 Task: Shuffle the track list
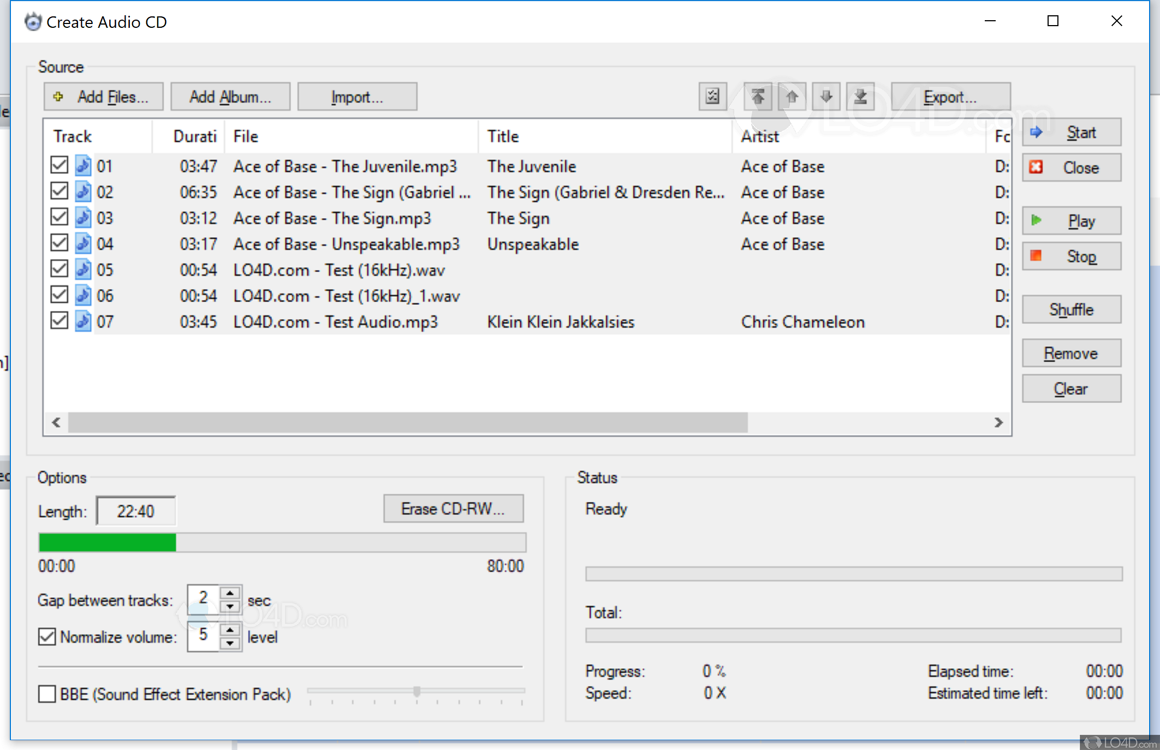pos(1071,309)
